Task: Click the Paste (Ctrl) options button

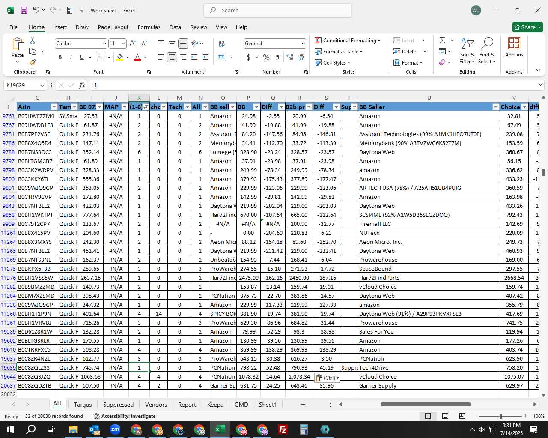Action: (328, 378)
